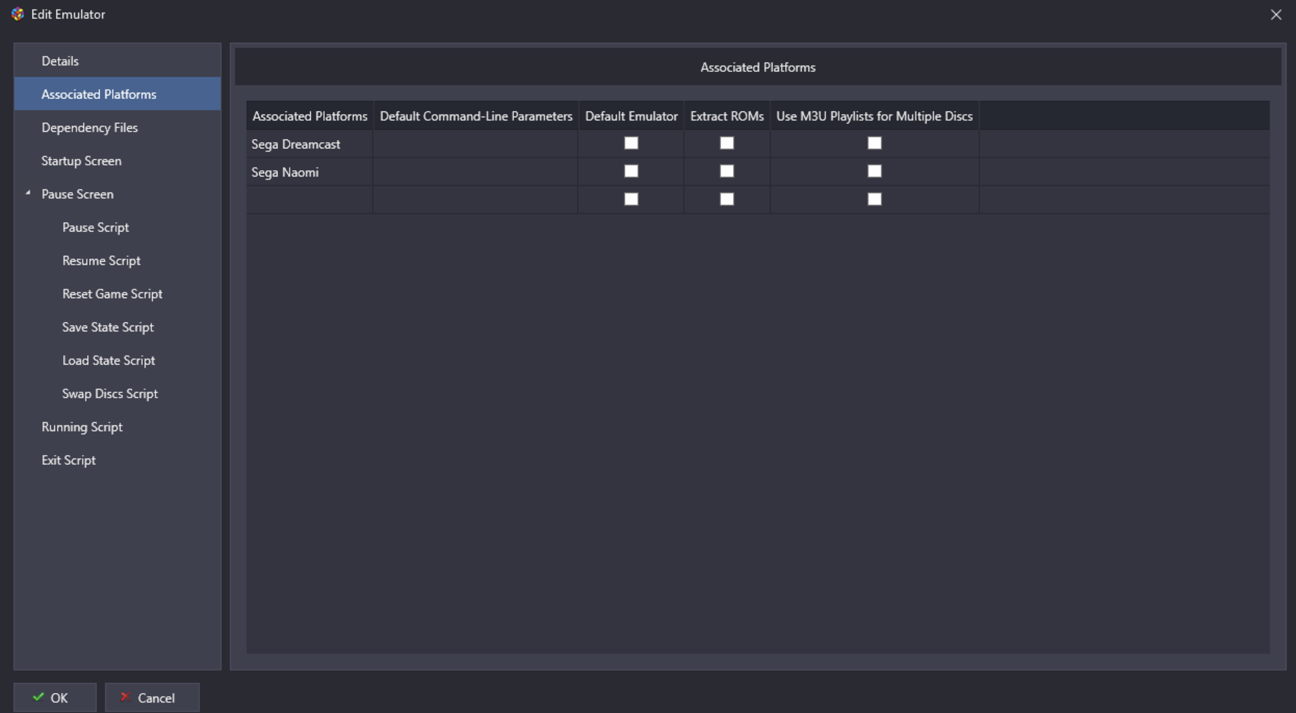The height and width of the screenshot is (713, 1296).
Task: Confirm changes with the OK button
Action: (x=55, y=697)
